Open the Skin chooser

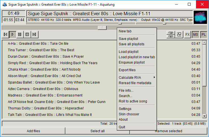click(x=137, y=114)
